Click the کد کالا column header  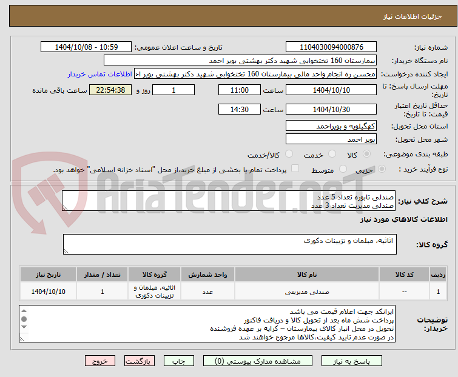[x=404, y=275]
